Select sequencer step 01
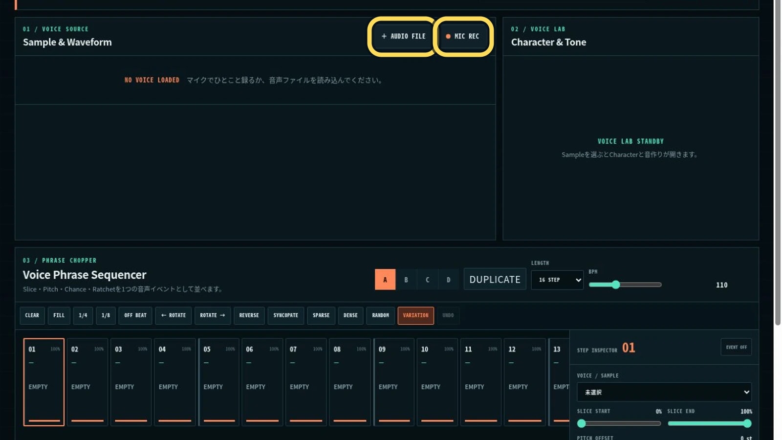The width and height of the screenshot is (782, 440). pos(44,382)
